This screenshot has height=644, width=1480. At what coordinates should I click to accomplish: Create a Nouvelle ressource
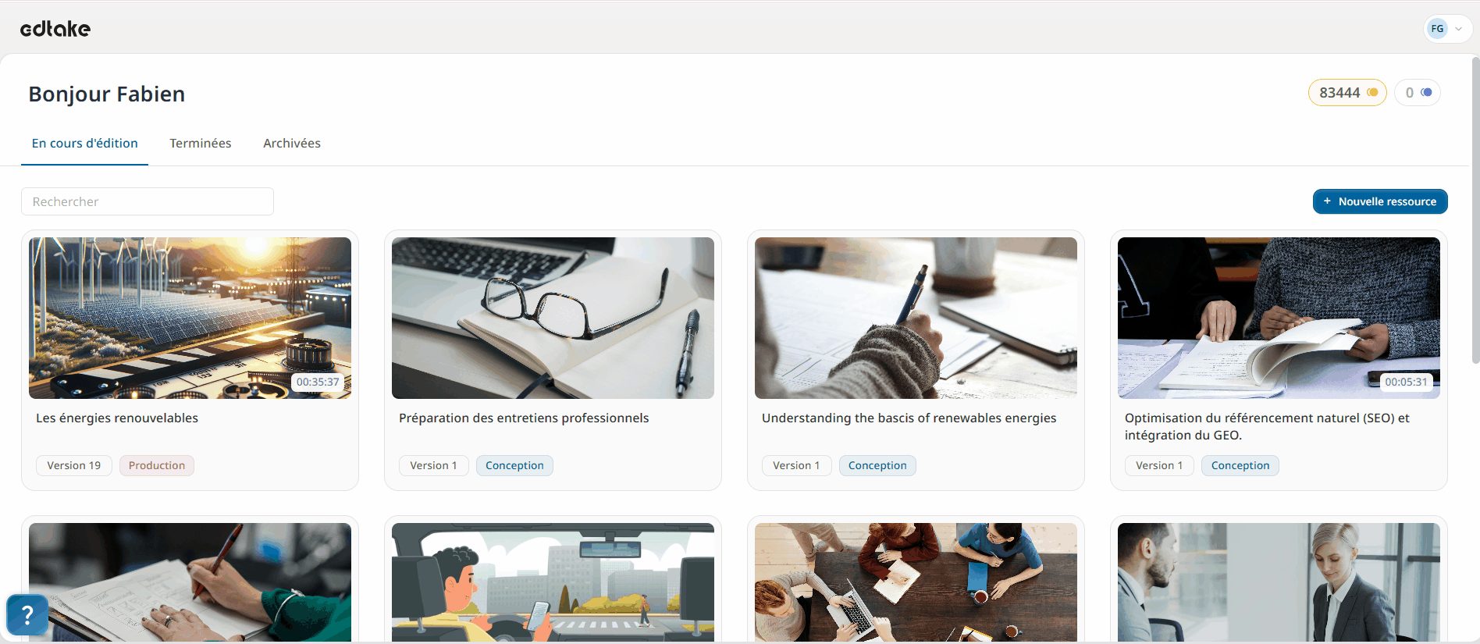tap(1380, 201)
